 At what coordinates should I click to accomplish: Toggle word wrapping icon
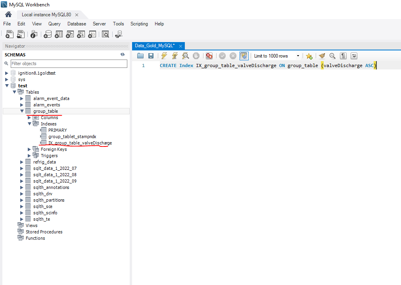[x=354, y=56]
